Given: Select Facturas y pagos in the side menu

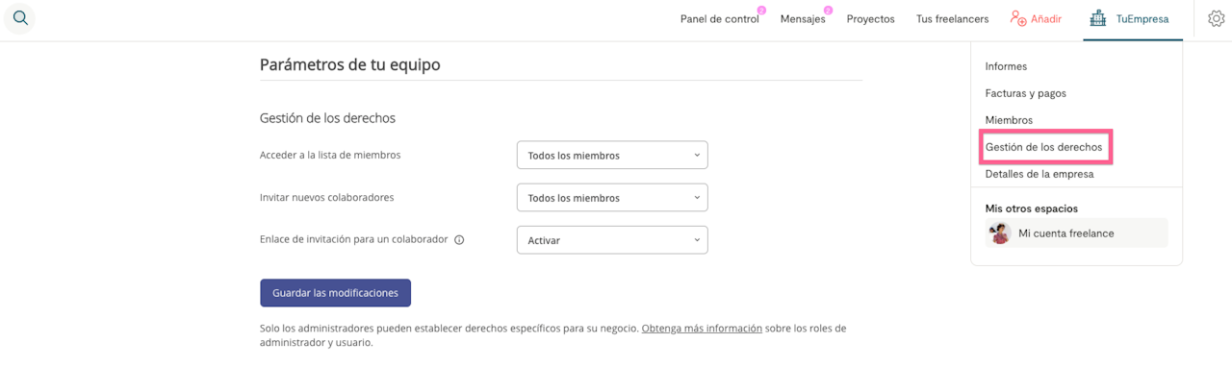Looking at the screenshot, I should [1025, 93].
